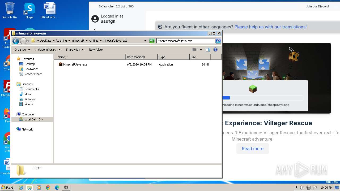Open Include in library dropdown

[x=48, y=50]
